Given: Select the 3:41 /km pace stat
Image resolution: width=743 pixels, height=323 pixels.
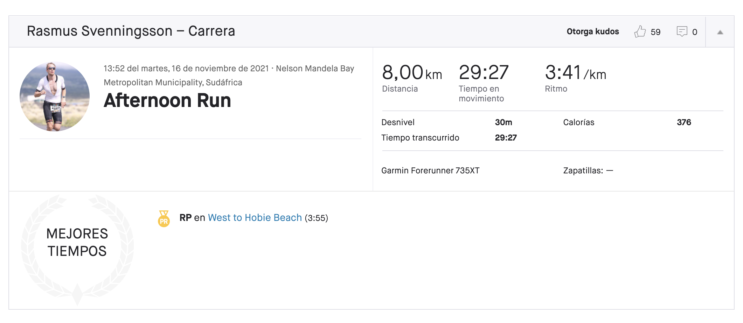Looking at the screenshot, I should pyautogui.click(x=575, y=78).
